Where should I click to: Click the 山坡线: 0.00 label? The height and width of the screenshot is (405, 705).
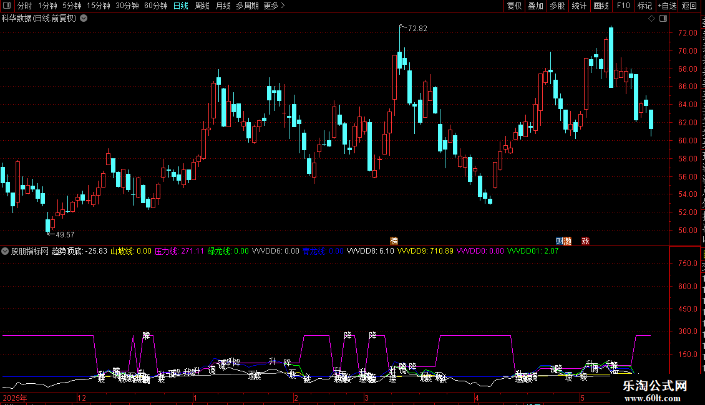coord(131,251)
